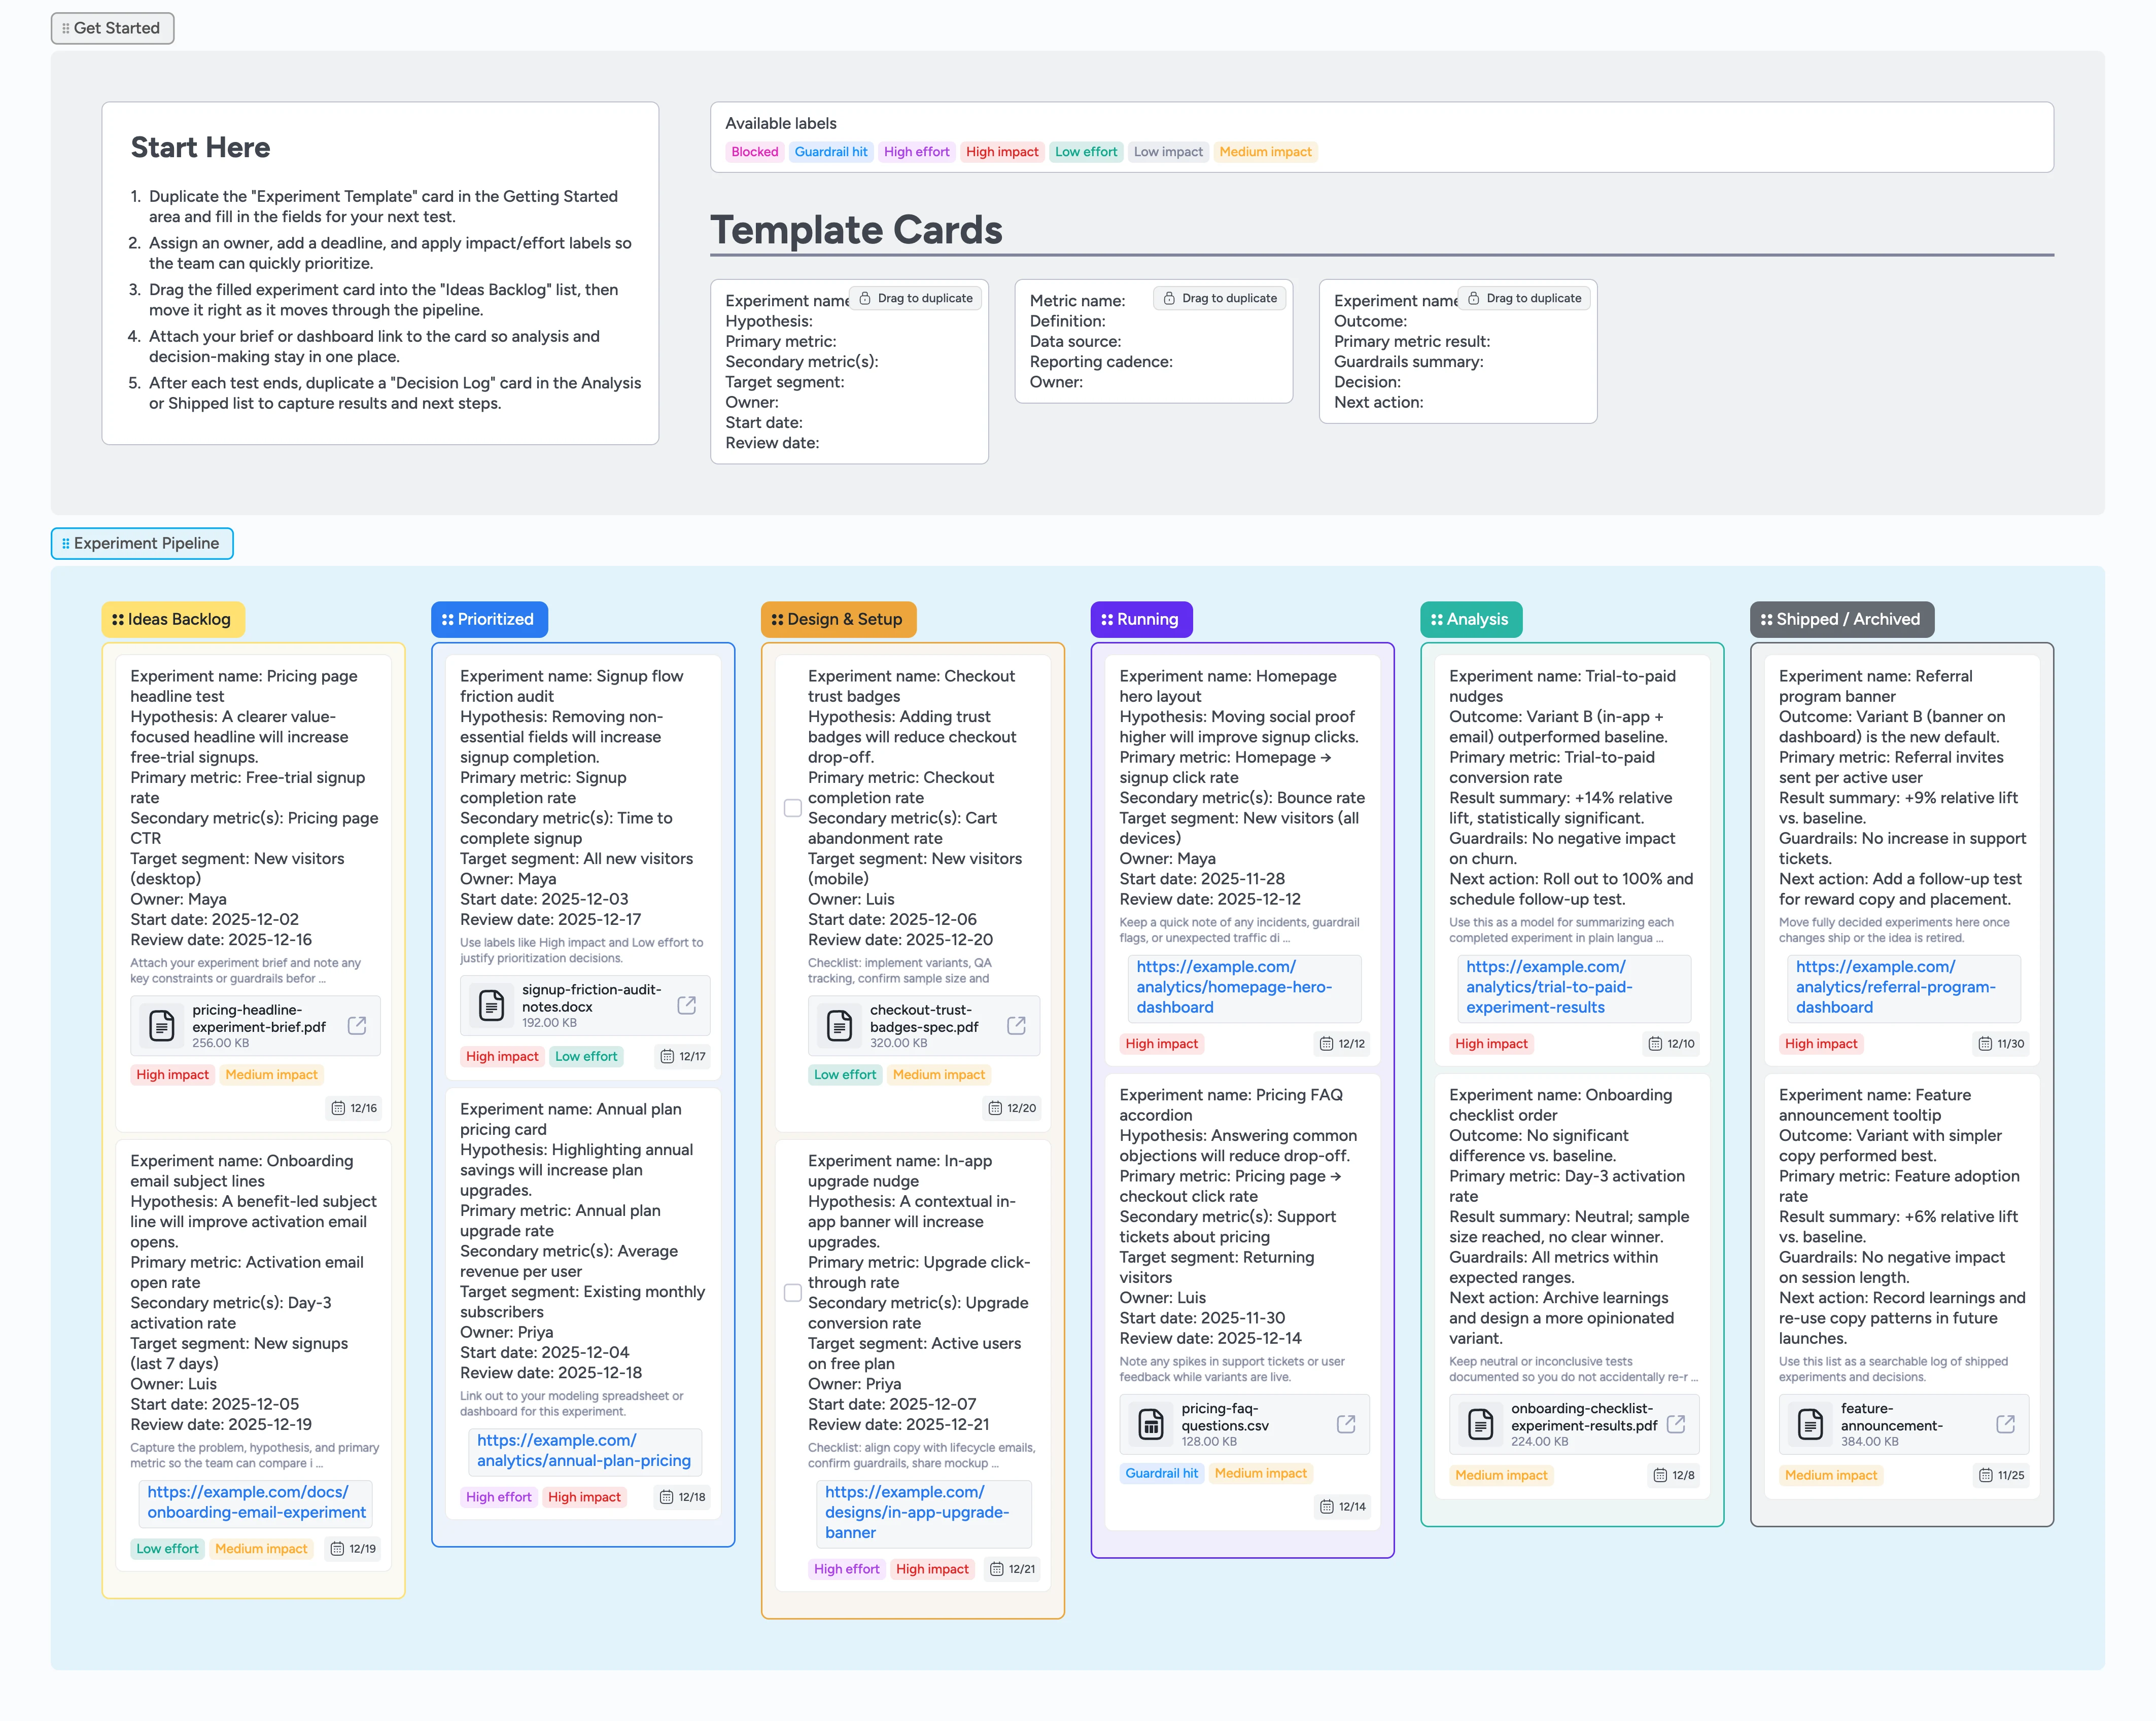Click the 12/16 due date badge on Pricing page headline card
This screenshot has height=1721, width=2156.
pos(352,1107)
